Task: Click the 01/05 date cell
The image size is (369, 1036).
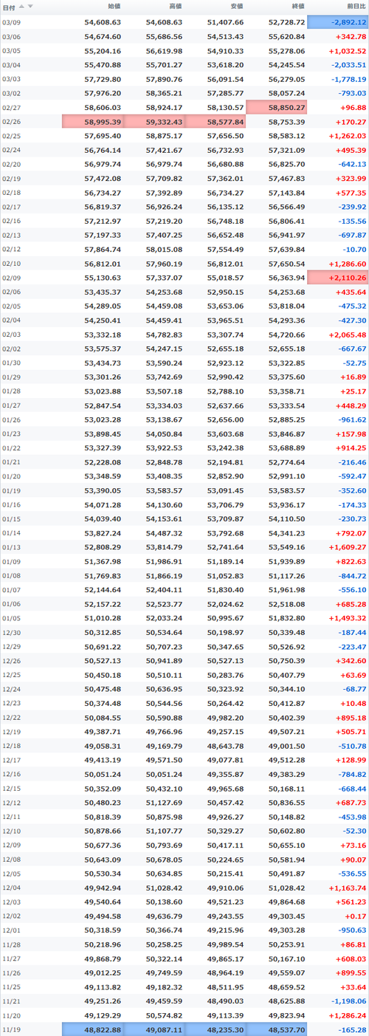Action: tap(11, 619)
